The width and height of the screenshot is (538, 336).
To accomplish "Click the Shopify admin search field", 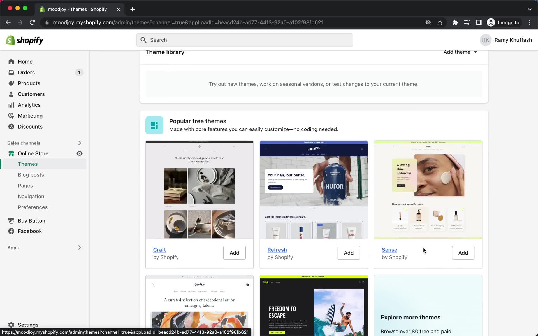I will point(244,40).
